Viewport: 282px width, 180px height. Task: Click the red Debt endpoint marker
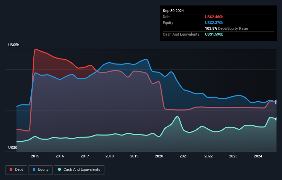276,101
